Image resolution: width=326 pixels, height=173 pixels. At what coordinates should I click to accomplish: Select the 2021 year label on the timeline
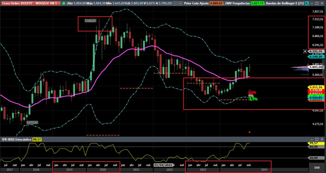tap(136, 170)
